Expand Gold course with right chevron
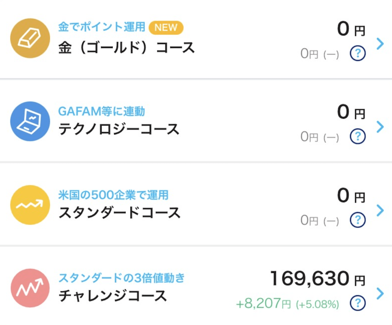 380,44
